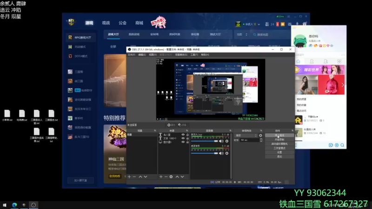The height and width of the screenshot is (209, 372).
Task: Open 视图(V) menu in OBS
Action: [153, 55]
